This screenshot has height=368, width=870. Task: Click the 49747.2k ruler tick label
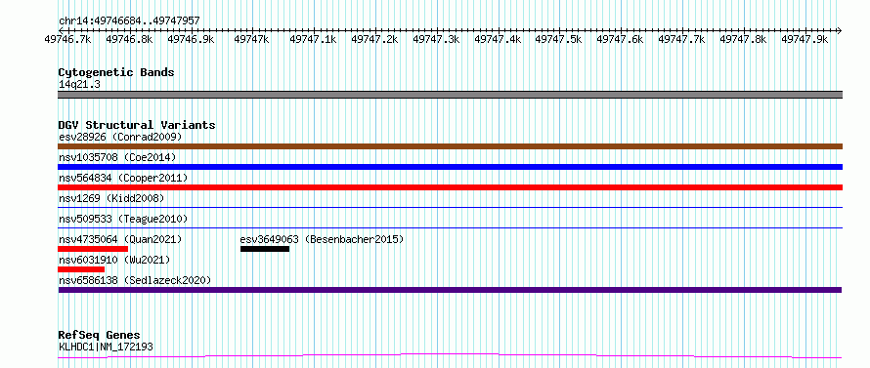pyautogui.click(x=374, y=39)
